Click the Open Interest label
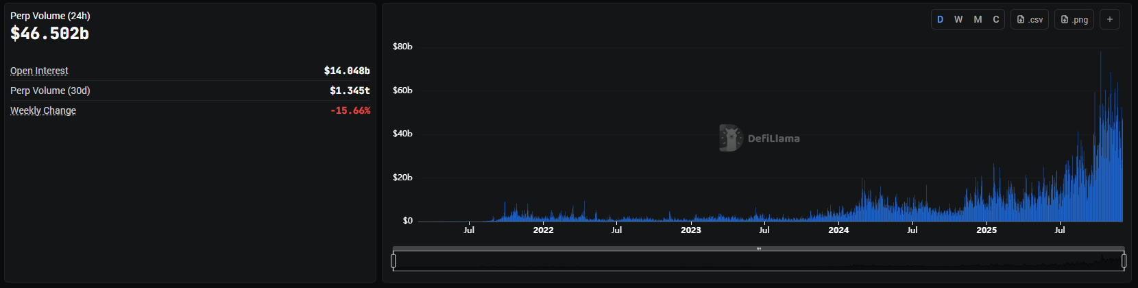 39,71
